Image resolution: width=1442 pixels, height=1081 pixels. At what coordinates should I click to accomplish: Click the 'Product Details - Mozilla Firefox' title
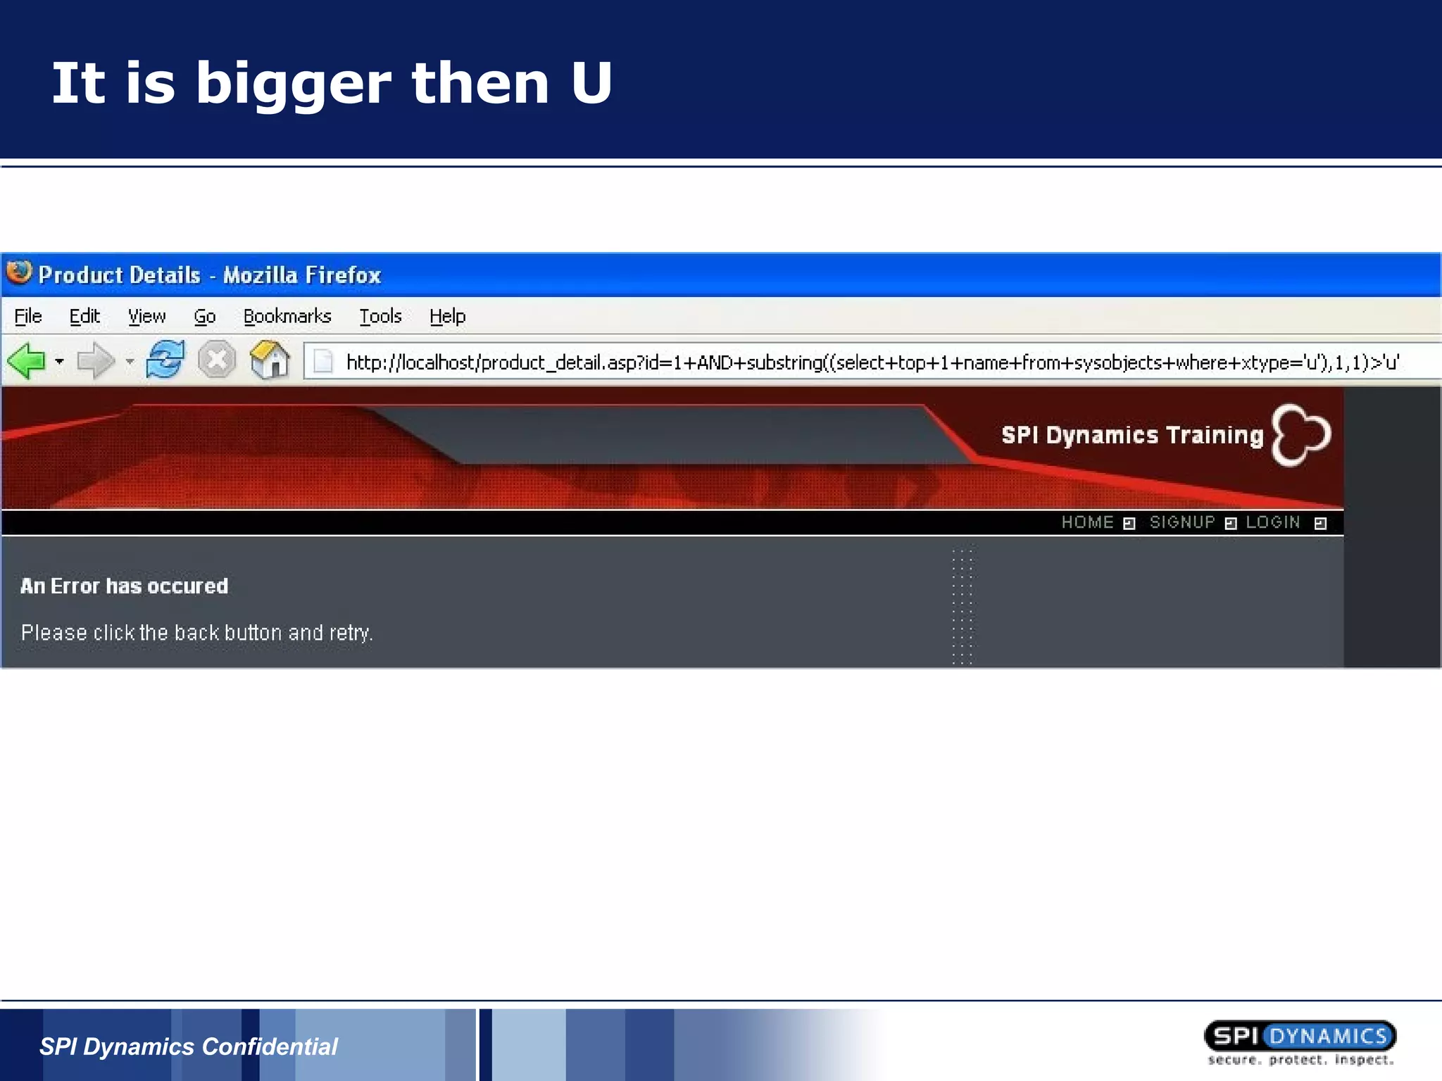point(209,274)
